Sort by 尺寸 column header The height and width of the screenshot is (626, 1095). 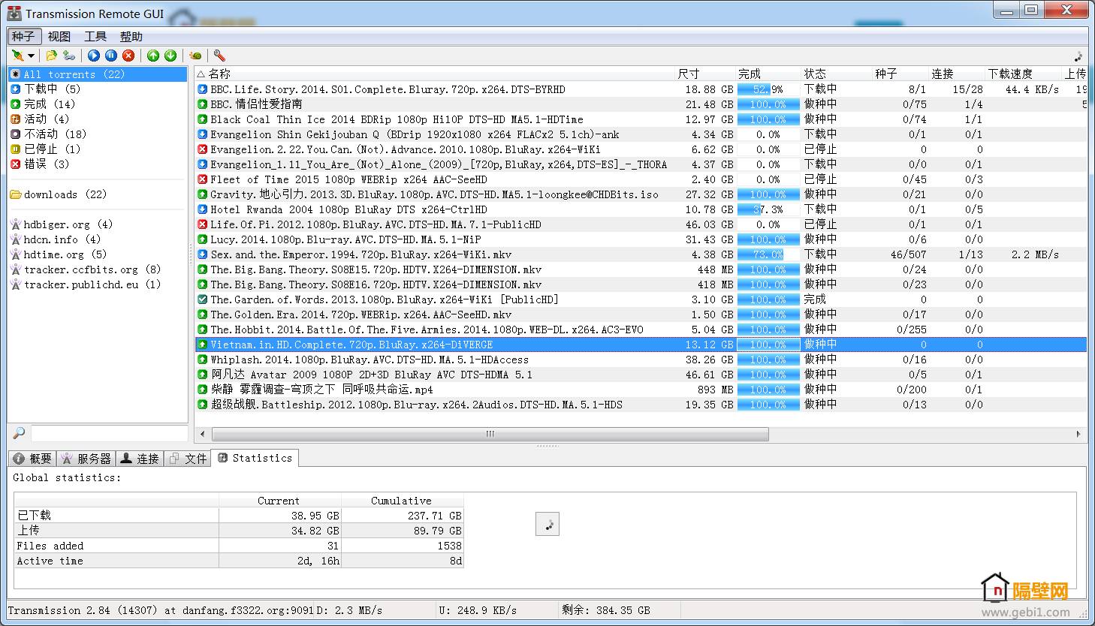click(704, 74)
